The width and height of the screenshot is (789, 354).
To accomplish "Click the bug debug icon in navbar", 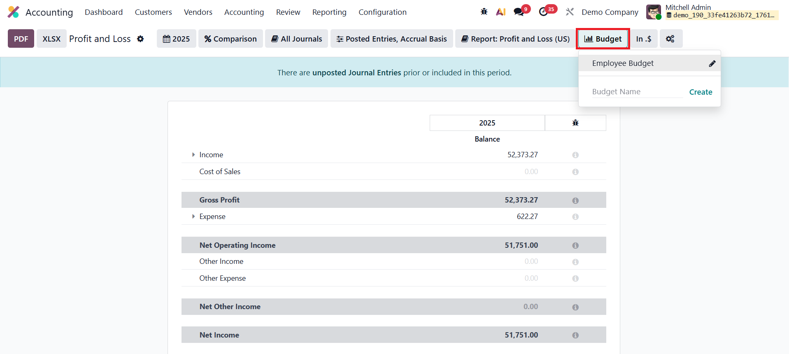I will 484,12.
